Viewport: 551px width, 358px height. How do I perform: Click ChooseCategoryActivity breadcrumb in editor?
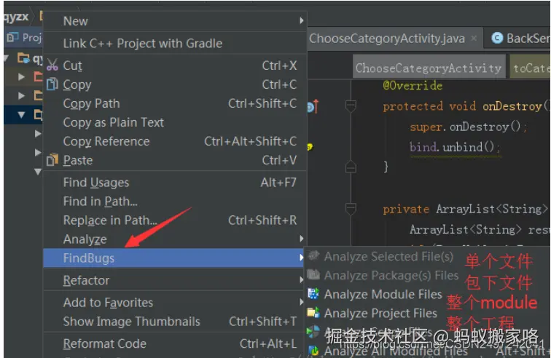(x=428, y=68)
